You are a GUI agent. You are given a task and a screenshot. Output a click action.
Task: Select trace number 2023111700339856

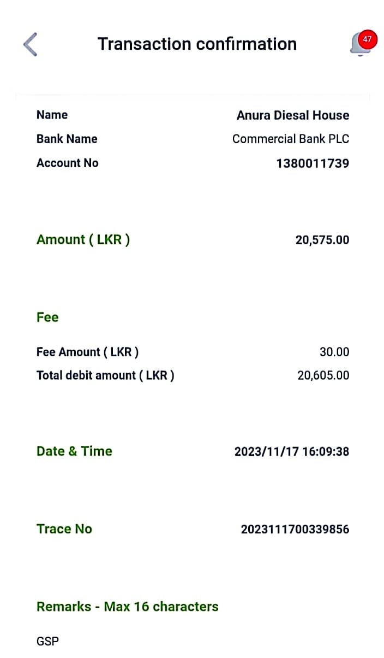pos(295,530)
